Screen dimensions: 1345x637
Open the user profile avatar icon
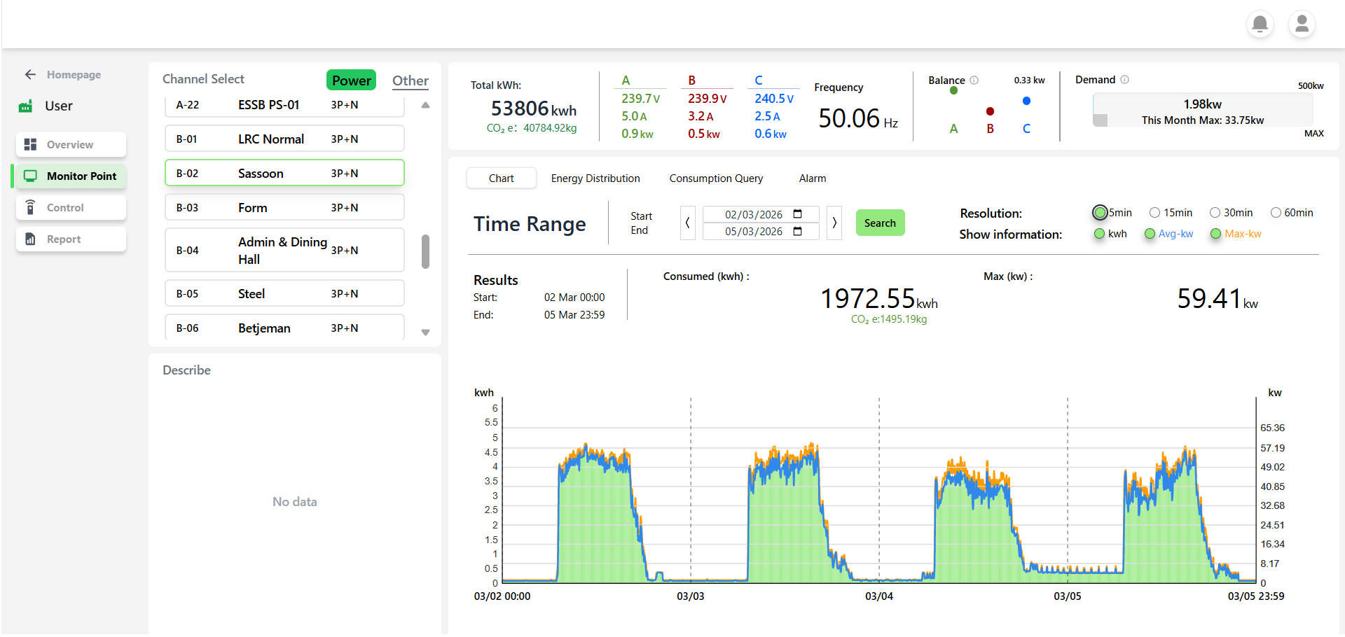[x=1302, y=24]
